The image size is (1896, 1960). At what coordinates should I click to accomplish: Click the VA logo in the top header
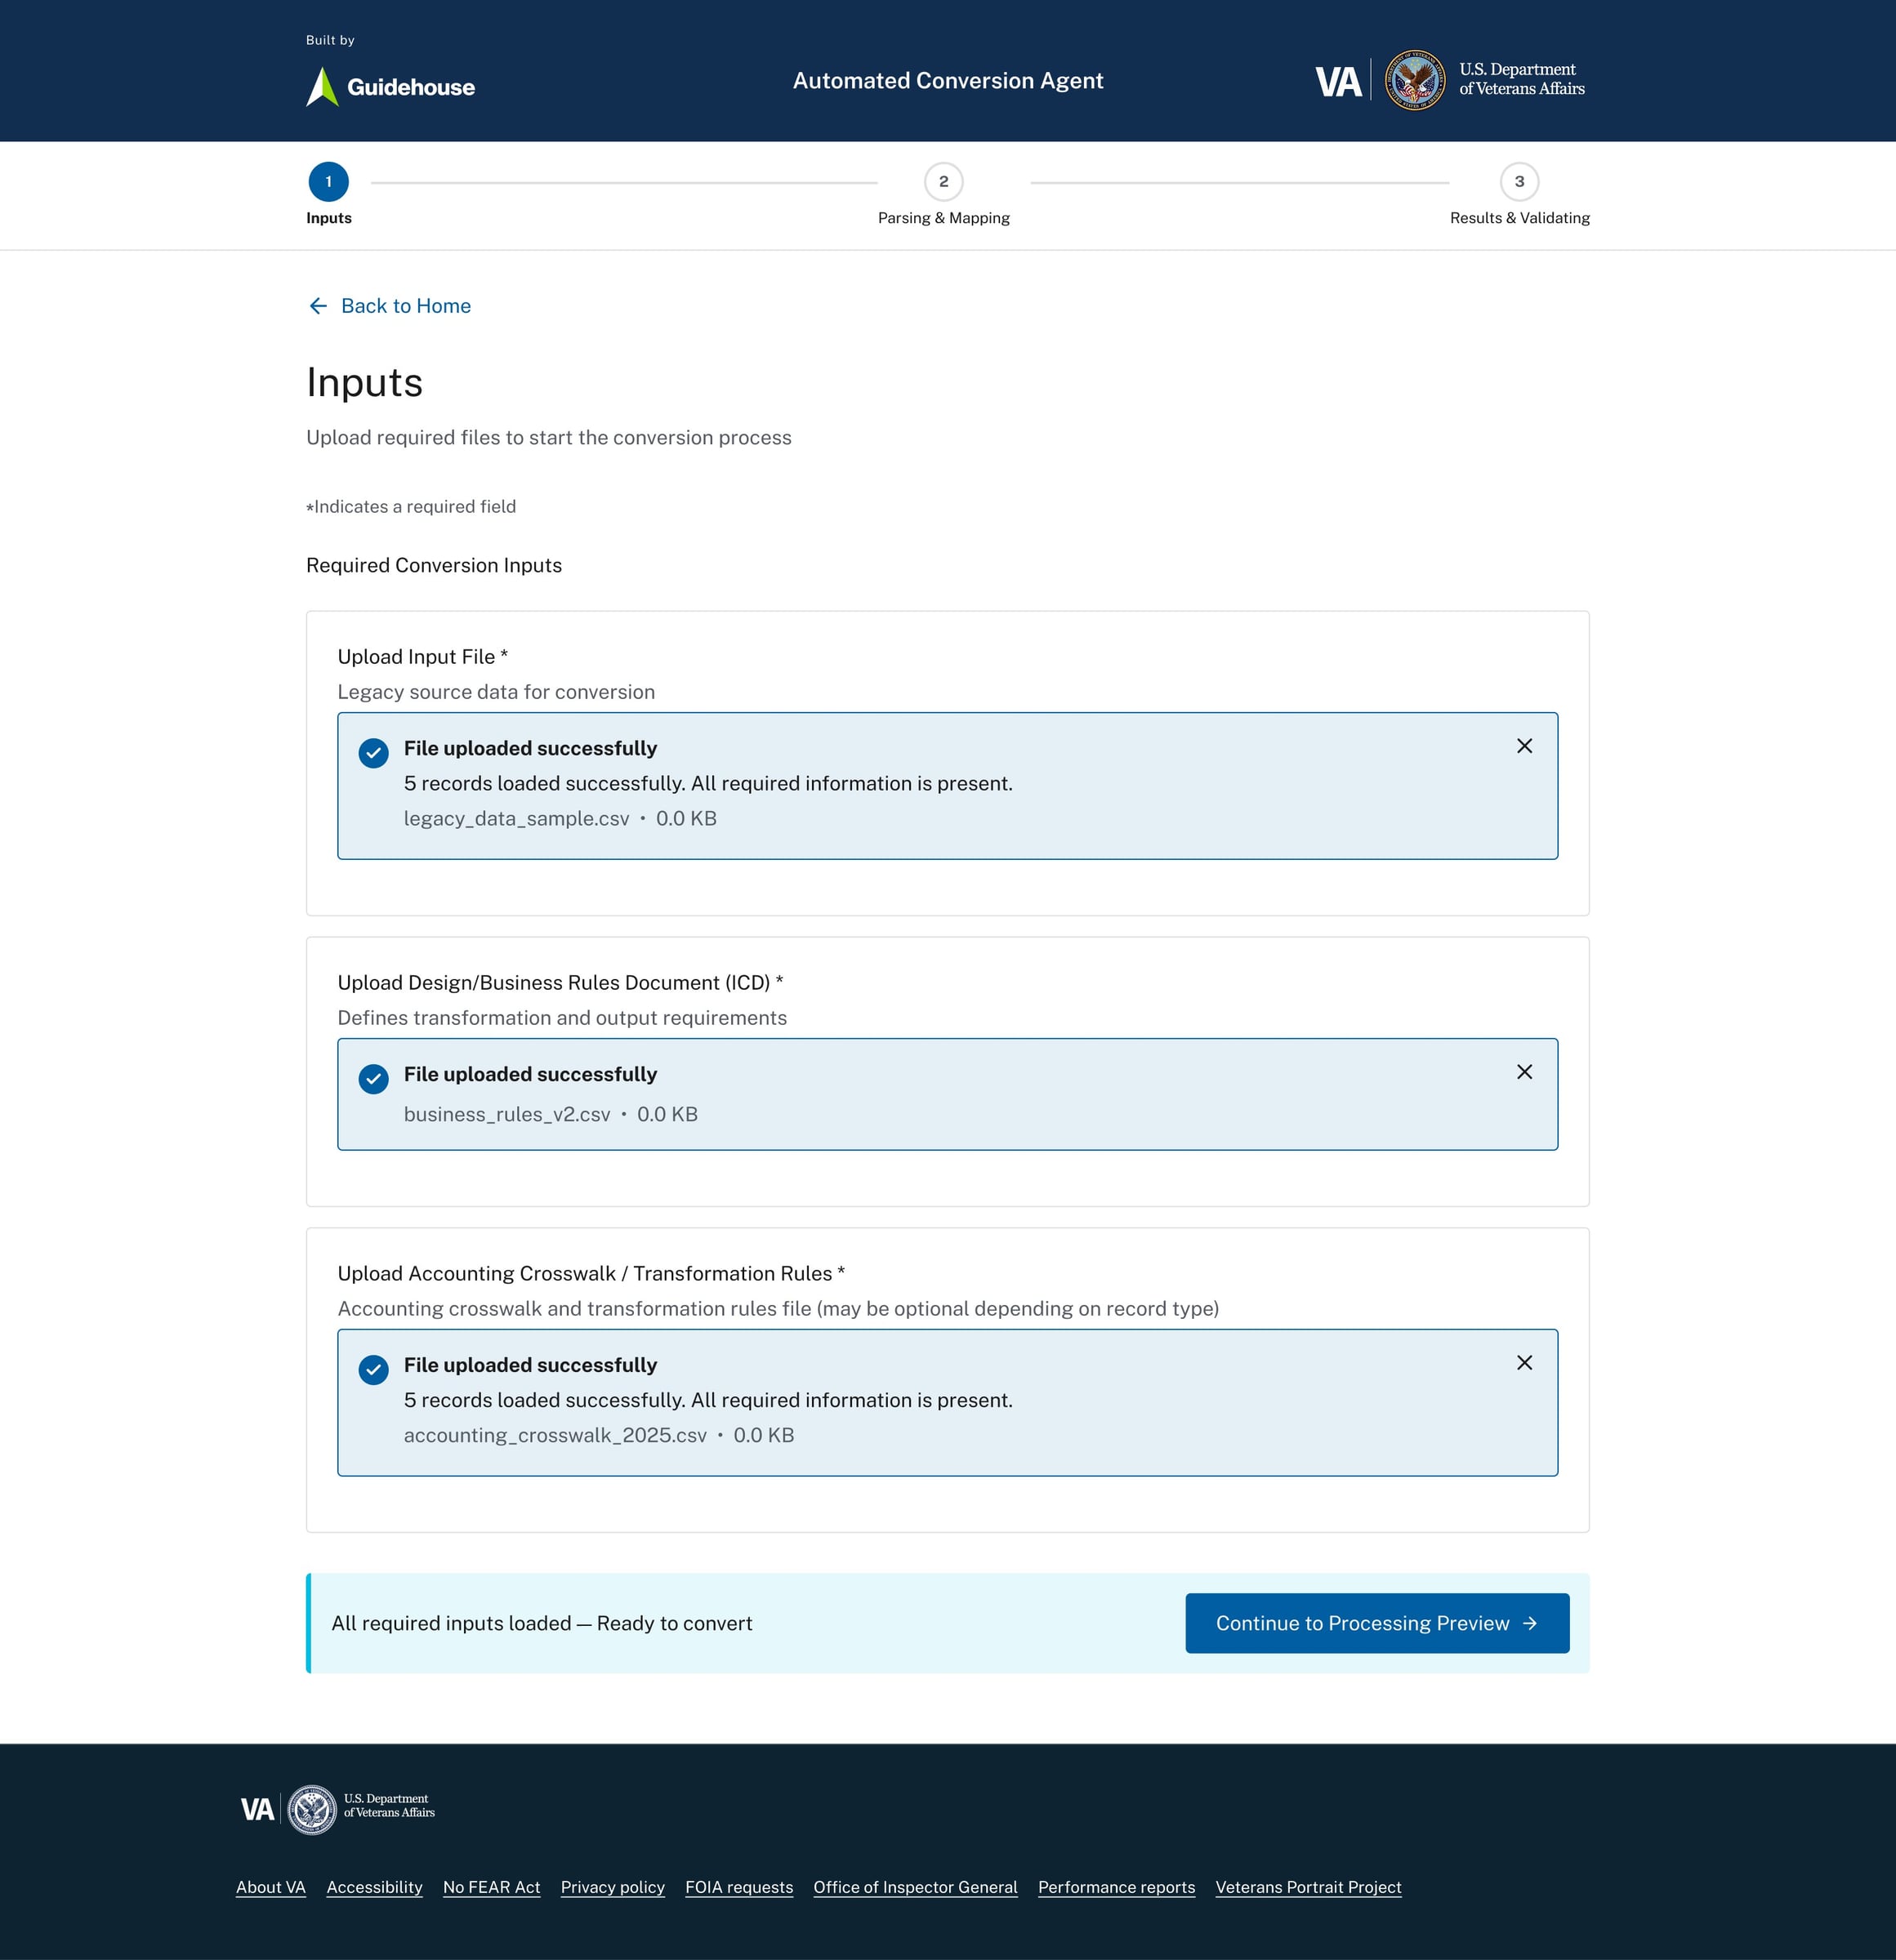point(1338,82)
